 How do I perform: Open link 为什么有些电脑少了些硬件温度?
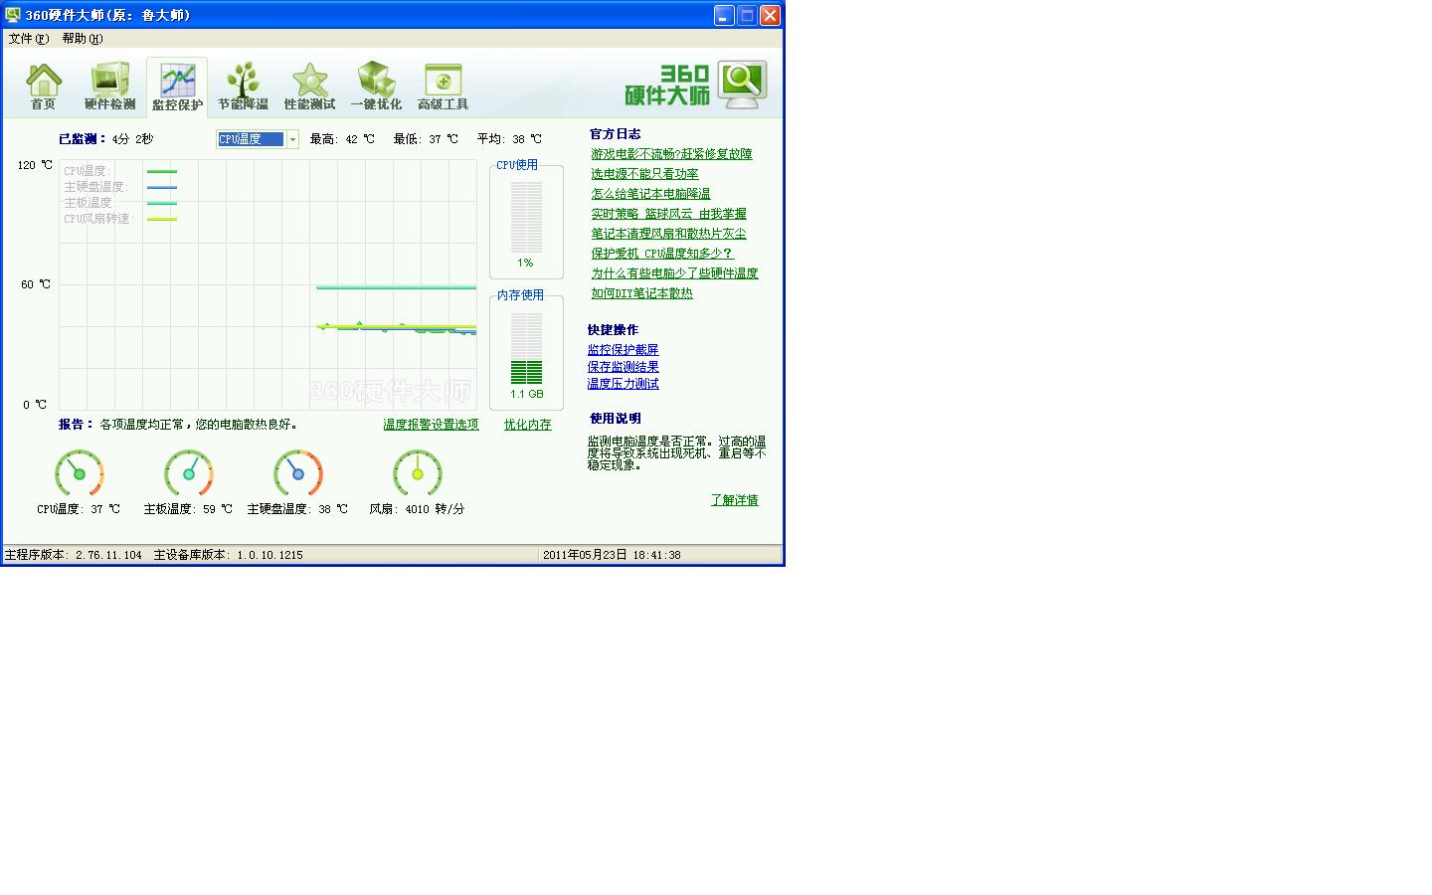pos(674,273)
